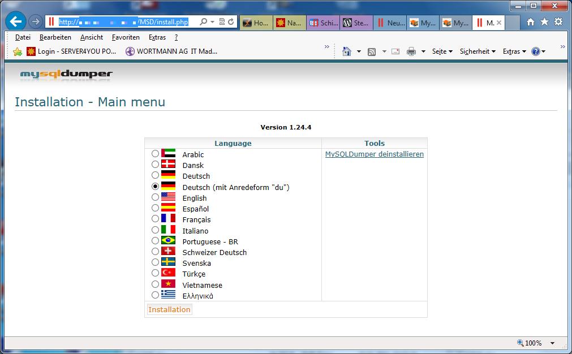Image resolution: width=572 pixels, height=354 pixels.
Task: Click the Installation button
Action: coord(169,309)
